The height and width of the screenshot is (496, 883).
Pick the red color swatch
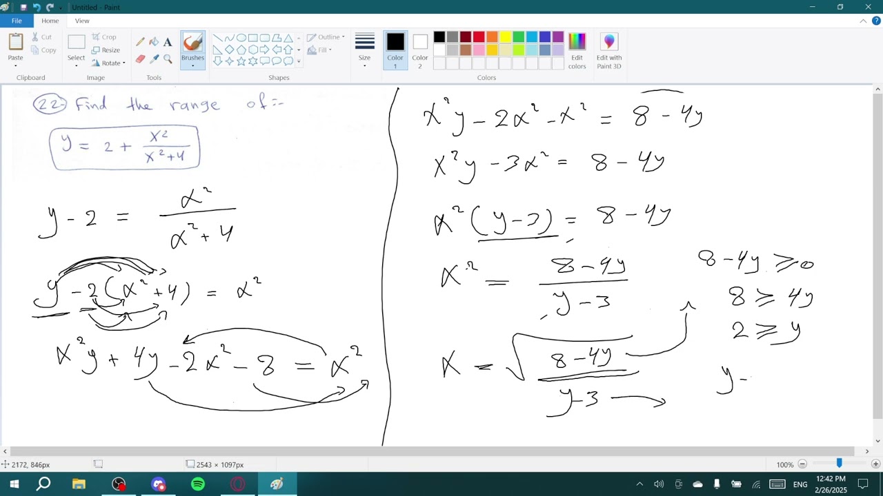click(x=479, y=37)
